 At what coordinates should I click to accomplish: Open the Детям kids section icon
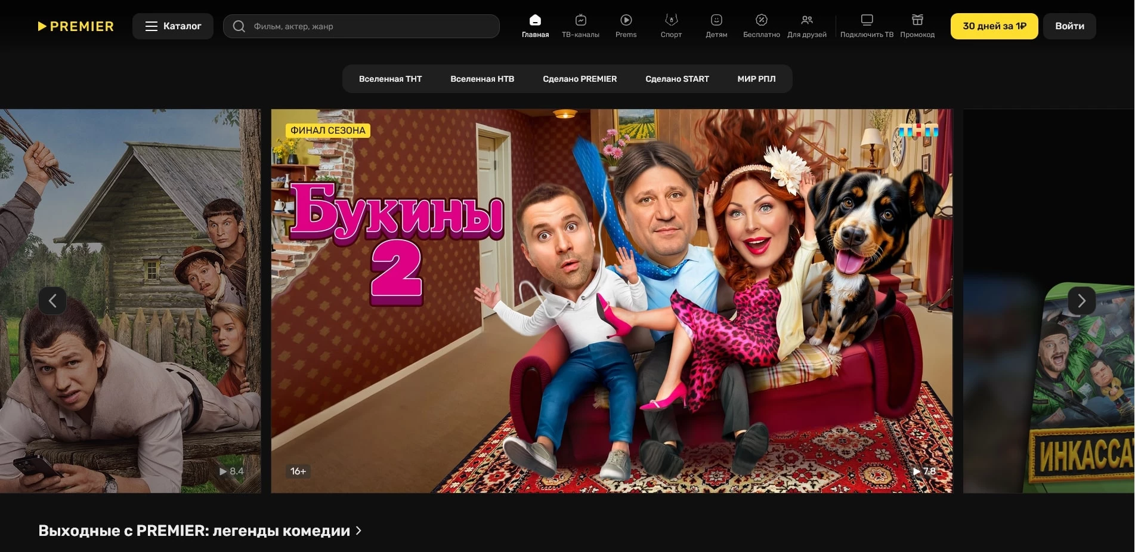click(716, 19)
